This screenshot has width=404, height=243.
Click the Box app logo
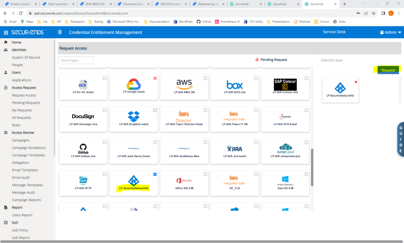(234, 84)
